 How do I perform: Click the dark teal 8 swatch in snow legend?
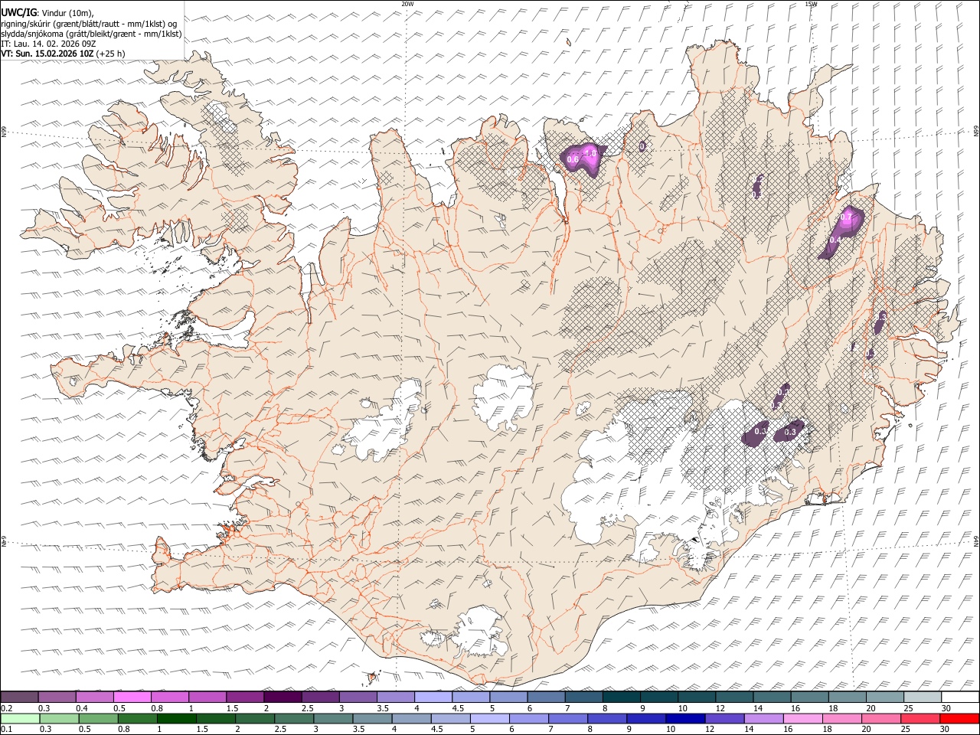(621, 697)
